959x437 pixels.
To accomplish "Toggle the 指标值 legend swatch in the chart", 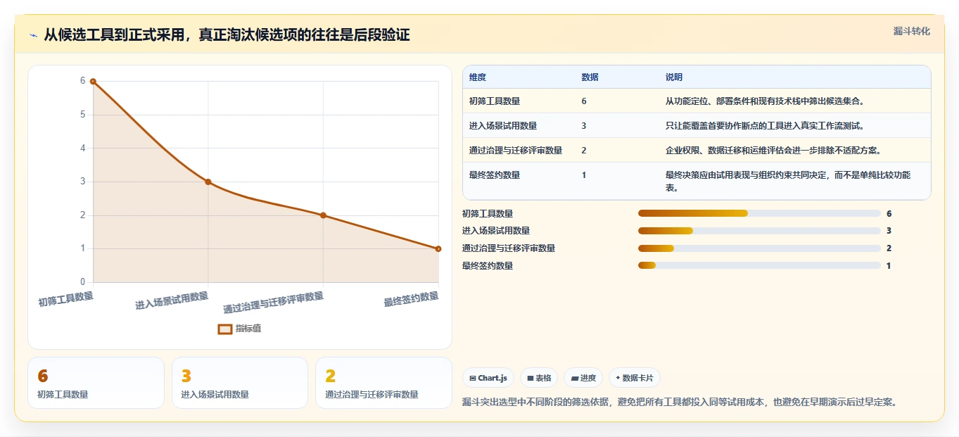I will coord(225,329).
